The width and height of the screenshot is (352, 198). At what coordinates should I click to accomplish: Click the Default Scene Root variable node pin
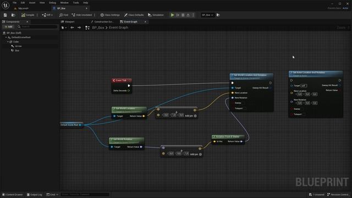pos(80,125)
